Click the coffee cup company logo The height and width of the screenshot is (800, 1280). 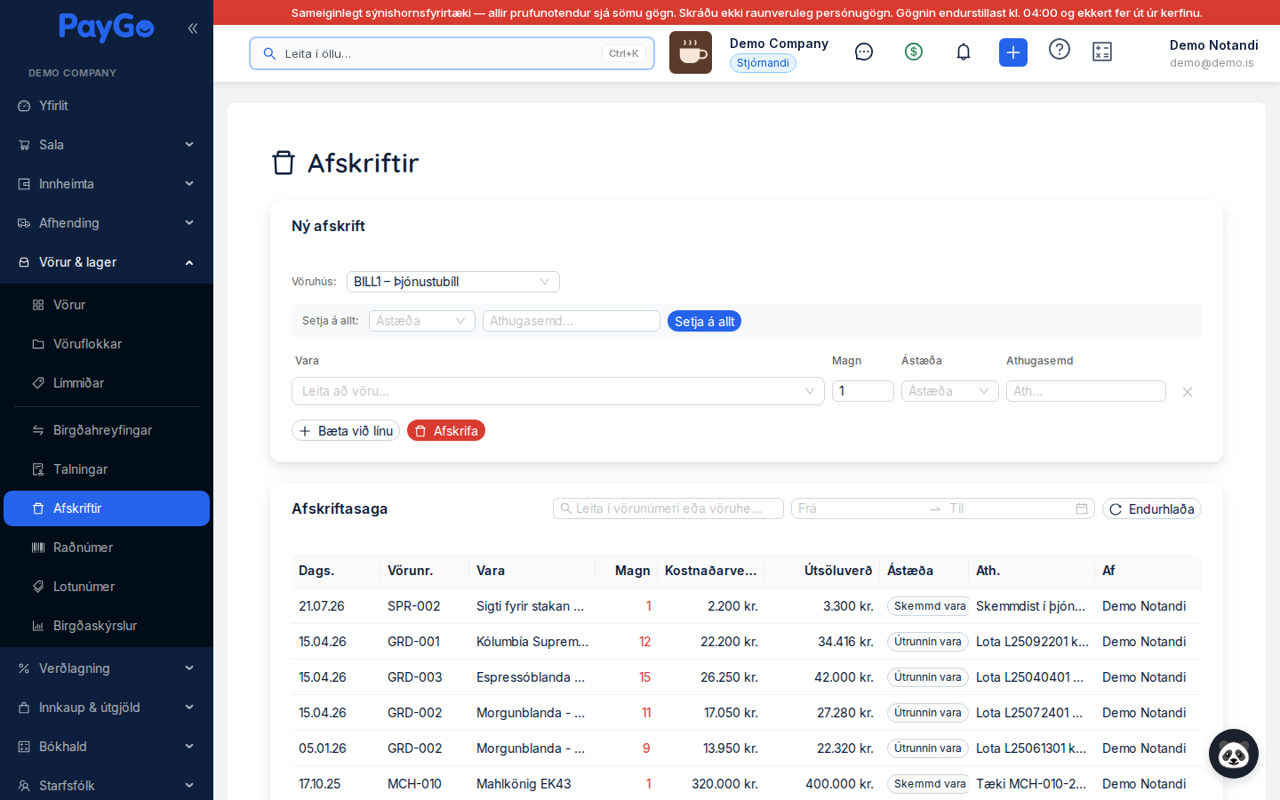click(691, 52)
